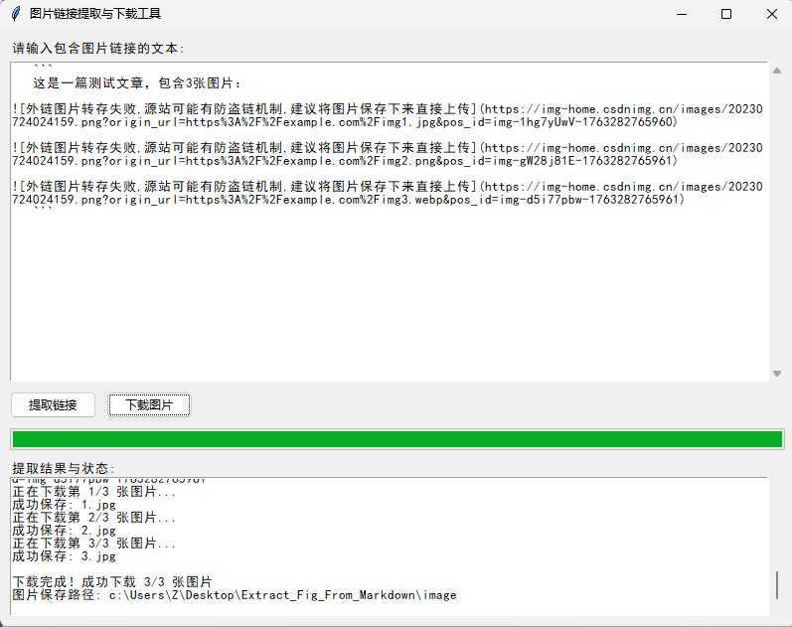This screenshot has height=627, width=792.
Task: Click the feather app icon in title bar
Action: [x=16, y=14]
